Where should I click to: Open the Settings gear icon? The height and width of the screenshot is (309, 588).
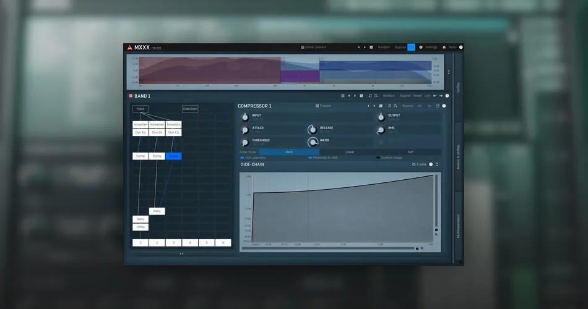(421, 47)
